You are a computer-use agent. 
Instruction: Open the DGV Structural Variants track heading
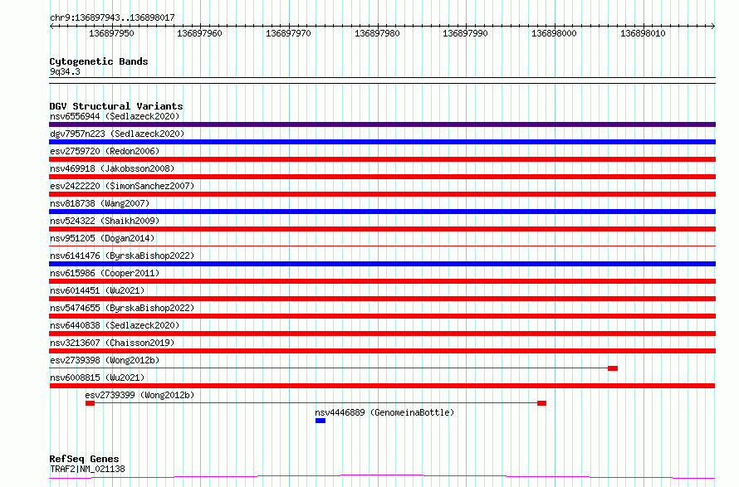coord(116,106)
